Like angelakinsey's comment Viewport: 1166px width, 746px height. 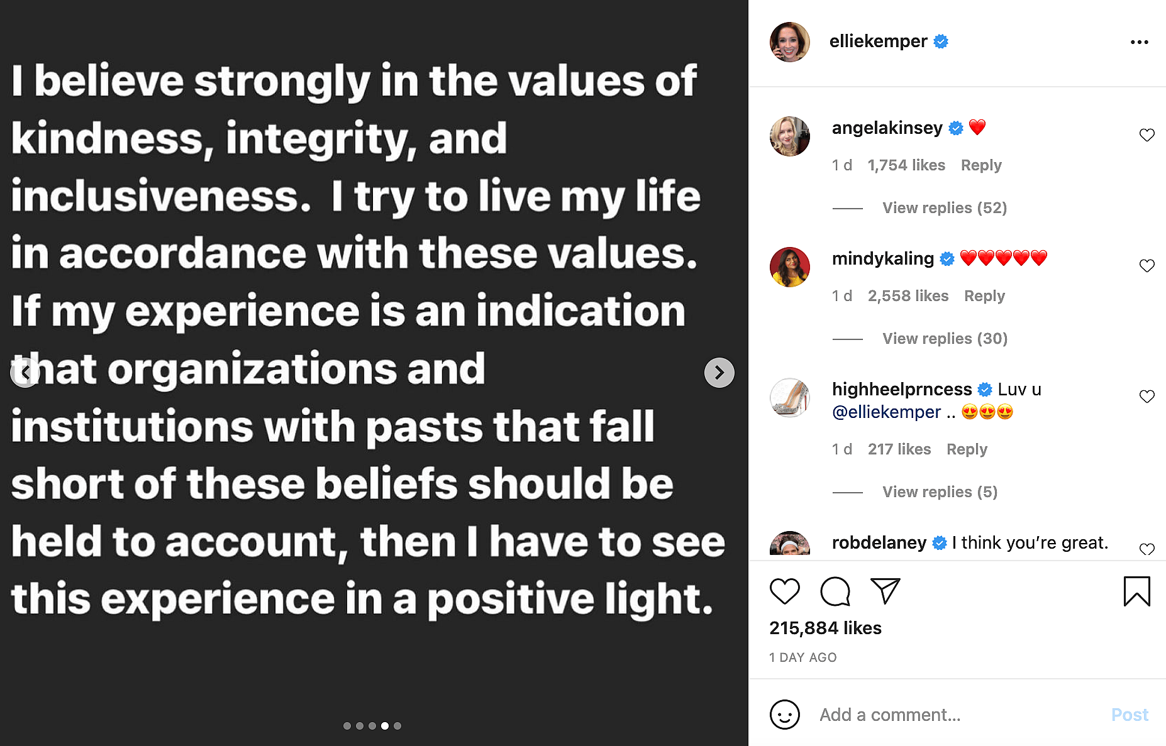pyautogui.click(x=1147, y=135)
